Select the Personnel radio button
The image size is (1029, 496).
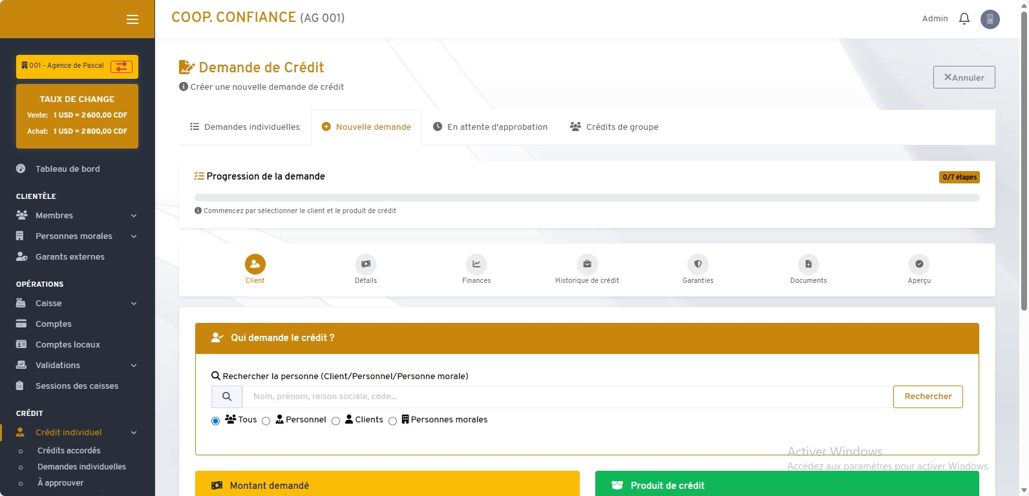pos(266,421)
